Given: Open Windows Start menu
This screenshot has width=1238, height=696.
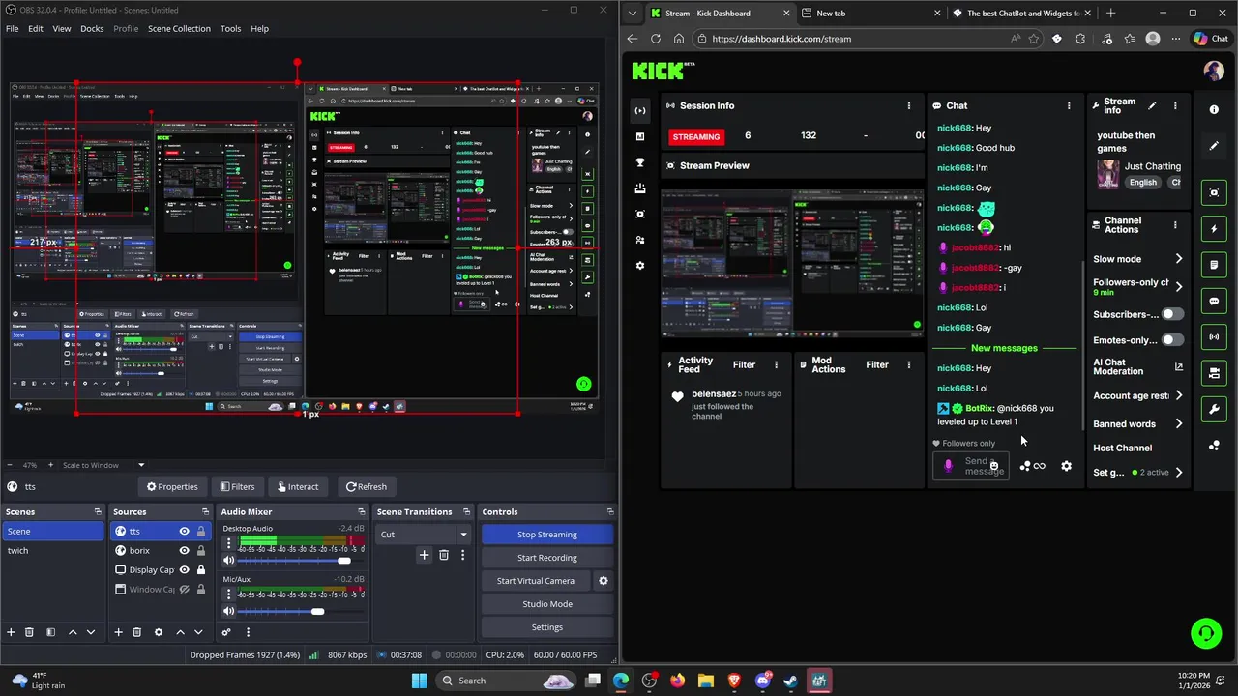Looking at the screenshot, I should [419, 681].
